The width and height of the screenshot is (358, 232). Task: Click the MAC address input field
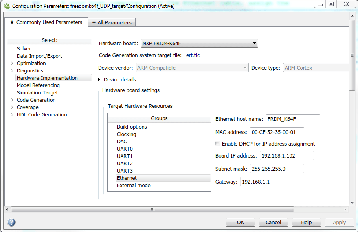tap(277, 132)
